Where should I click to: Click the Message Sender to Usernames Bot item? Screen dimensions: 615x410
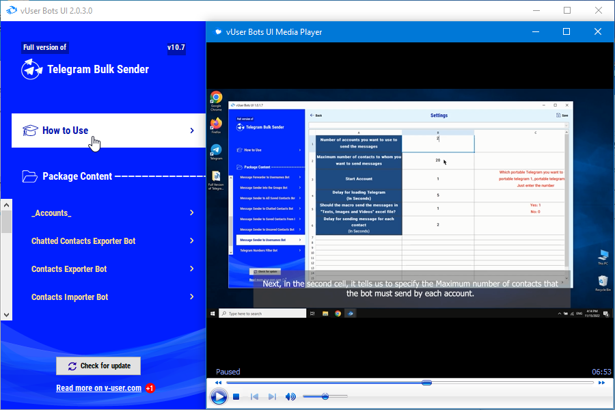(x=271, y=240)
